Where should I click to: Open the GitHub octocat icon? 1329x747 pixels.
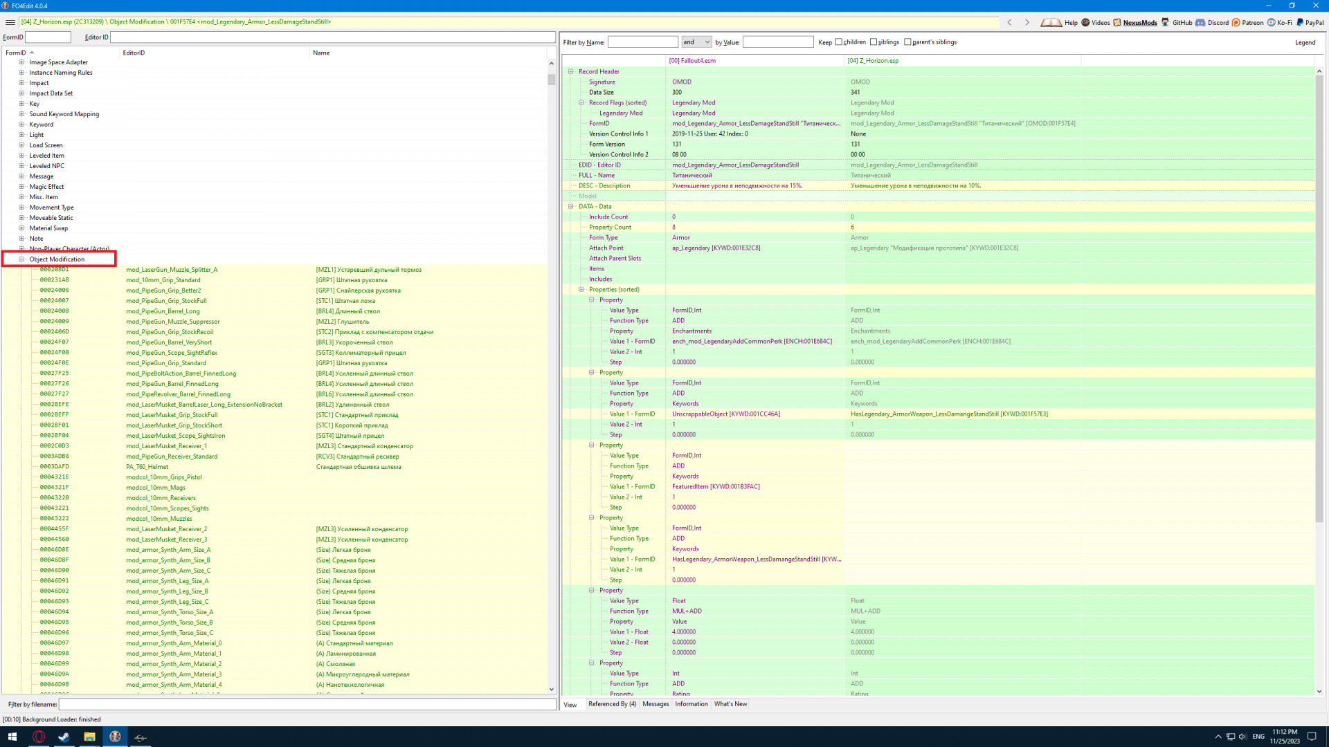pyautogui.click(x=1166, y=22)
